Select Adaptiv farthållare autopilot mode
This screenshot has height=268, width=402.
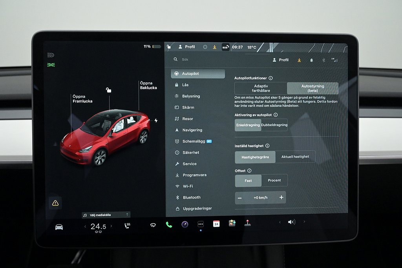pos(261,88)
